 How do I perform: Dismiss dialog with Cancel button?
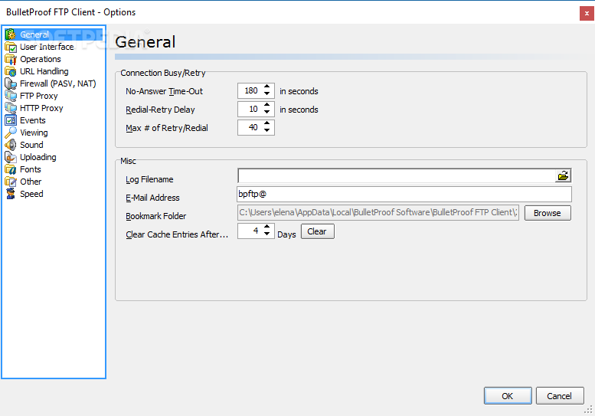560,396
